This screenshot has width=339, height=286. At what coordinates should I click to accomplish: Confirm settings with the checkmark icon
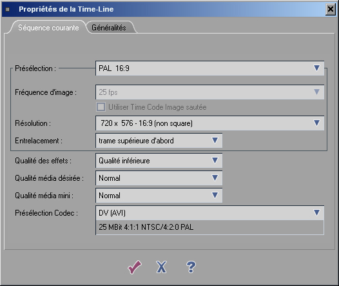[x=135, y=267]
